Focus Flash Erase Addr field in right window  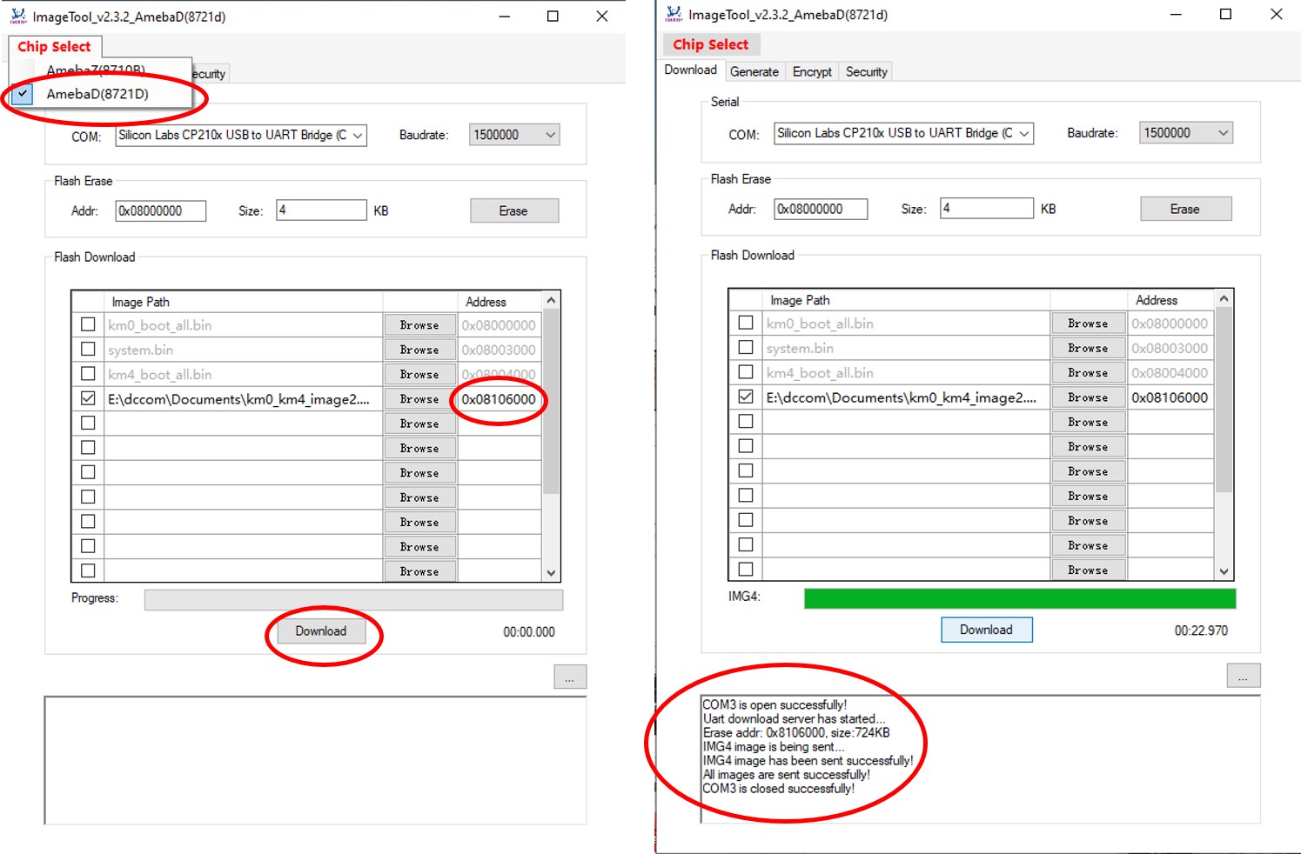click(822, 210)
